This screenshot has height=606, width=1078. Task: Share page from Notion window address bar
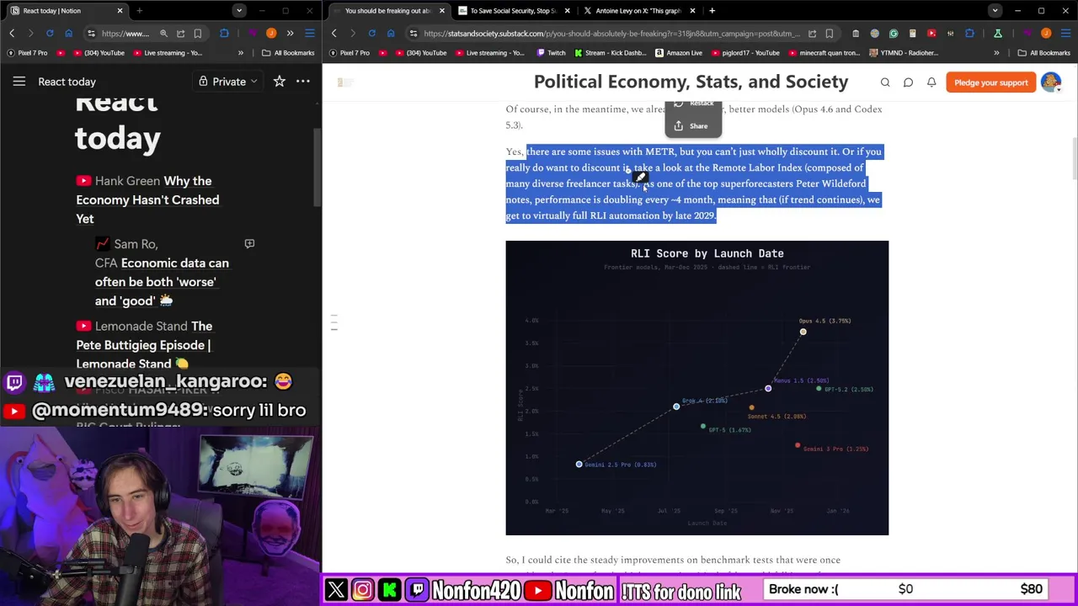pyautogui.click(x=180, y=34)
